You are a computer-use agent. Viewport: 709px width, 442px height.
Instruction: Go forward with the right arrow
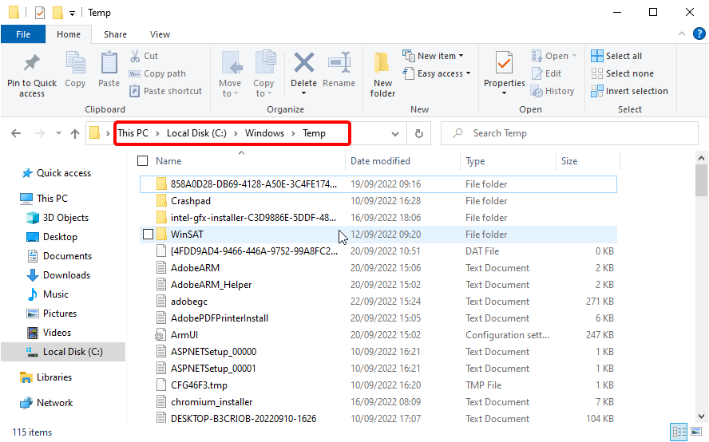click(40, 133)
